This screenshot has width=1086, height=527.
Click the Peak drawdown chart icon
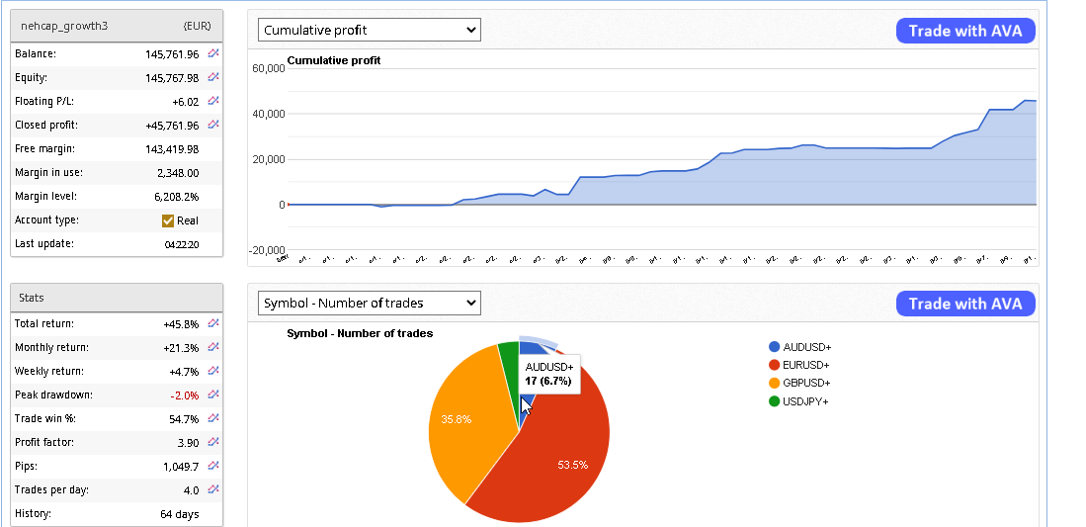pos(212,395)
